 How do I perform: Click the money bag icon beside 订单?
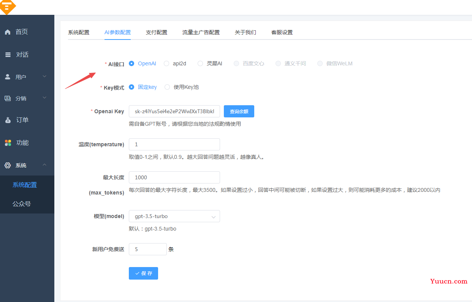[8, 120]
